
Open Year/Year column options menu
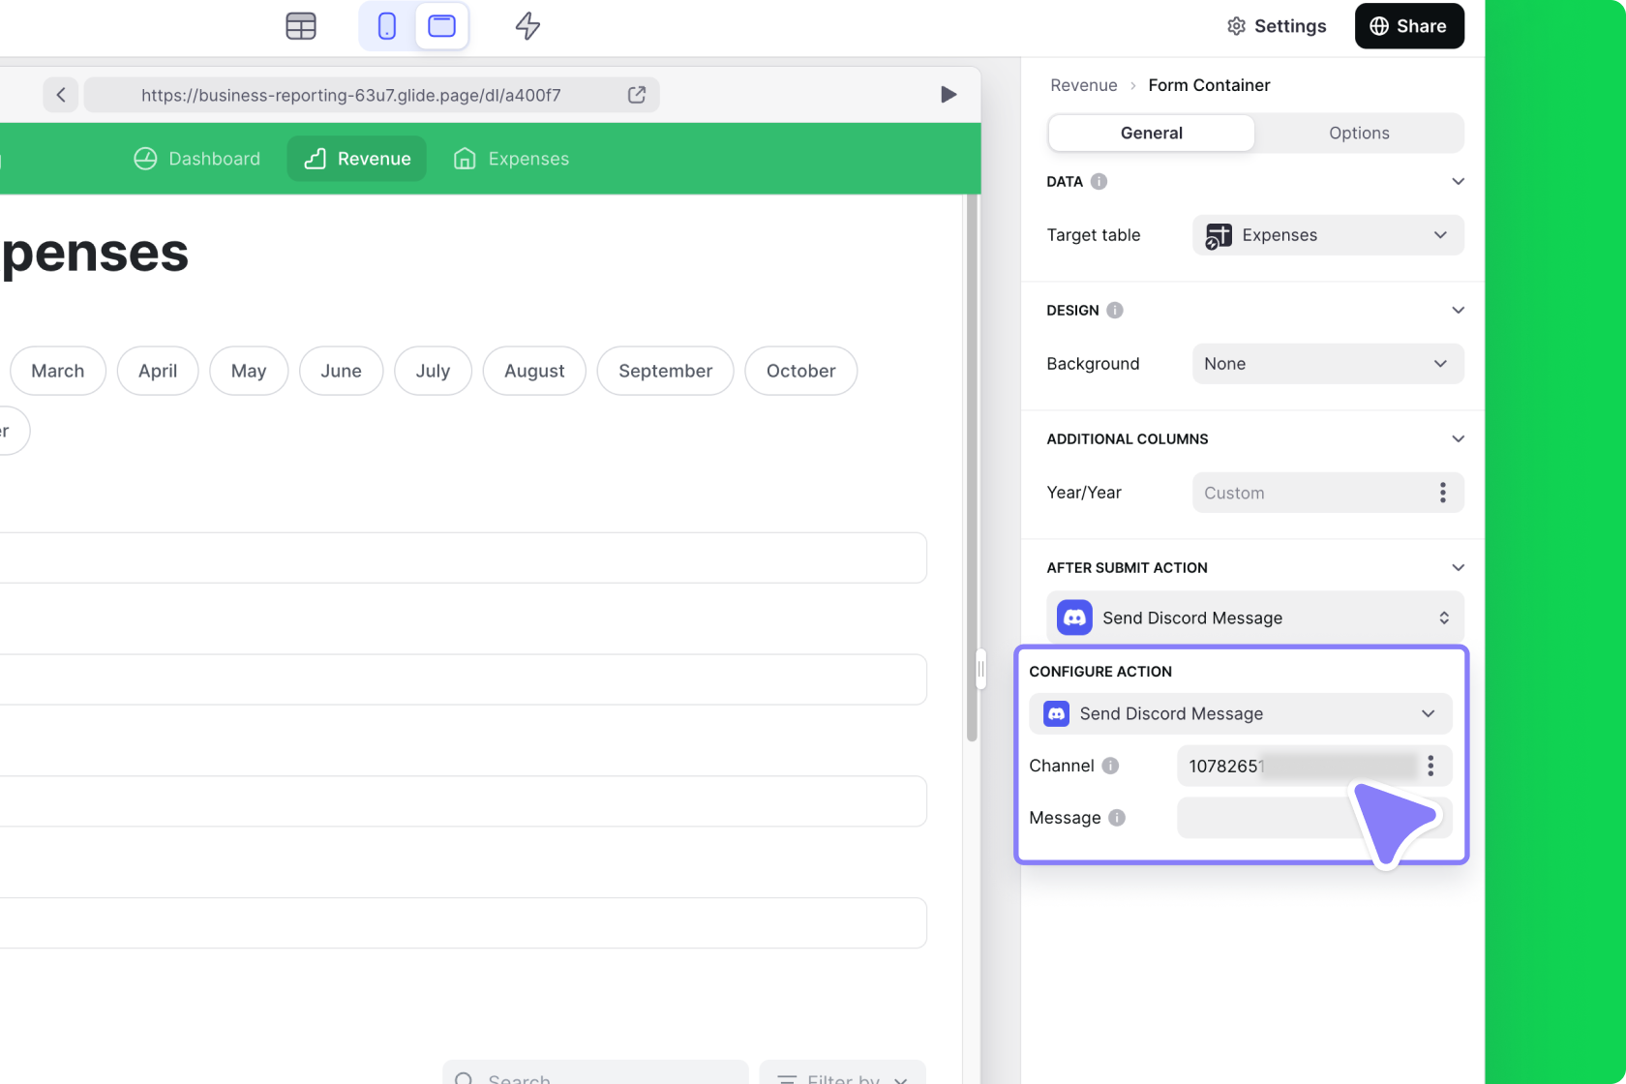point(1442,493)
